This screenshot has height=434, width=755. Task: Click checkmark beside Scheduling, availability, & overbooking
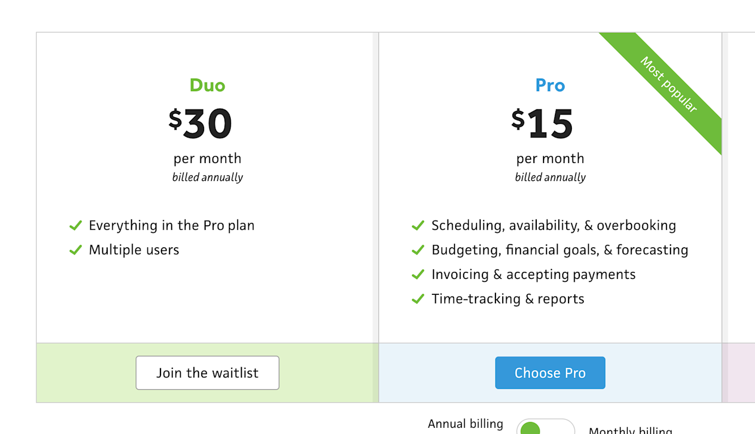point(418,226)
